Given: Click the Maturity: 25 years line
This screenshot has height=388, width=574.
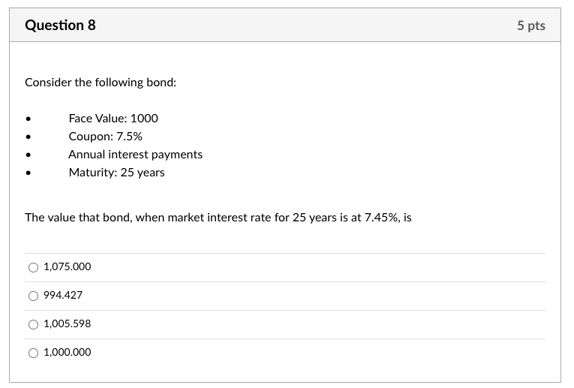Looking at the screenshot, I should [117, 173].
